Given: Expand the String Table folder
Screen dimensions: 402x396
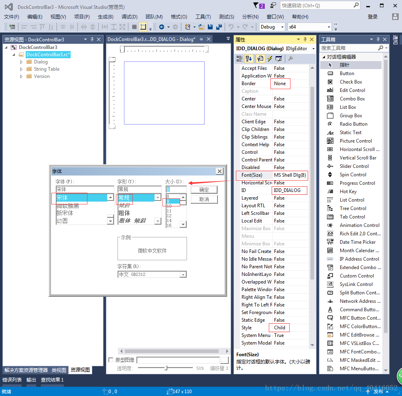Looking at the screenshot, I should pyautogui.click(x=22, y=69).
